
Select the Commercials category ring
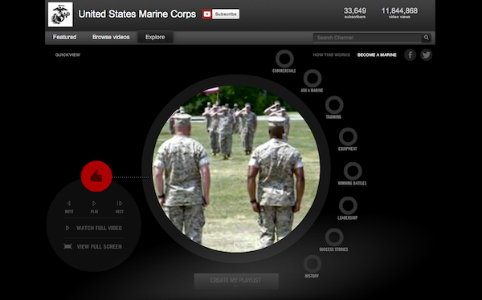[284, 59]
